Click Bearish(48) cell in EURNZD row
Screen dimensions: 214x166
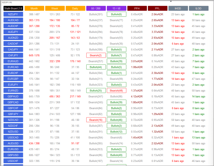pos(116,91)
